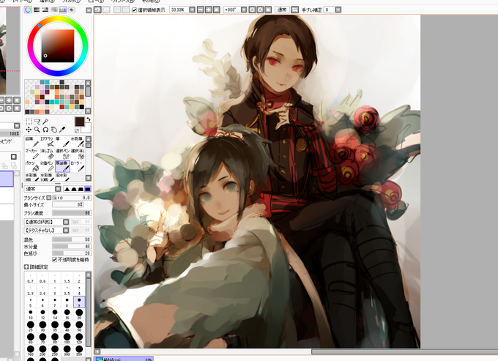Open the 【テクスチャなし】 texture dropdown
This screenshot has height=361, width=498.
click(x=66, y=230)
